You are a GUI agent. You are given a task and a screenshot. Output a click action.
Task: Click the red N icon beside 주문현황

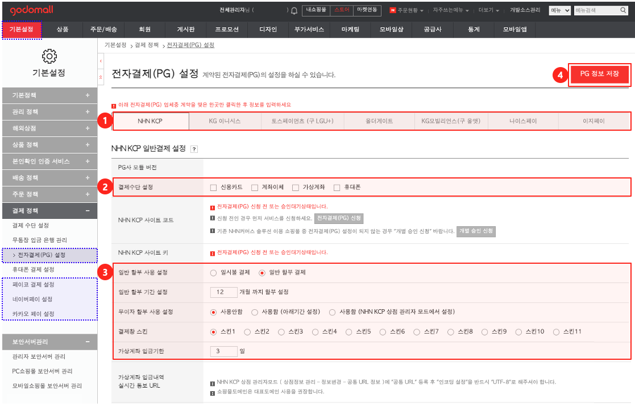(392, 10)
